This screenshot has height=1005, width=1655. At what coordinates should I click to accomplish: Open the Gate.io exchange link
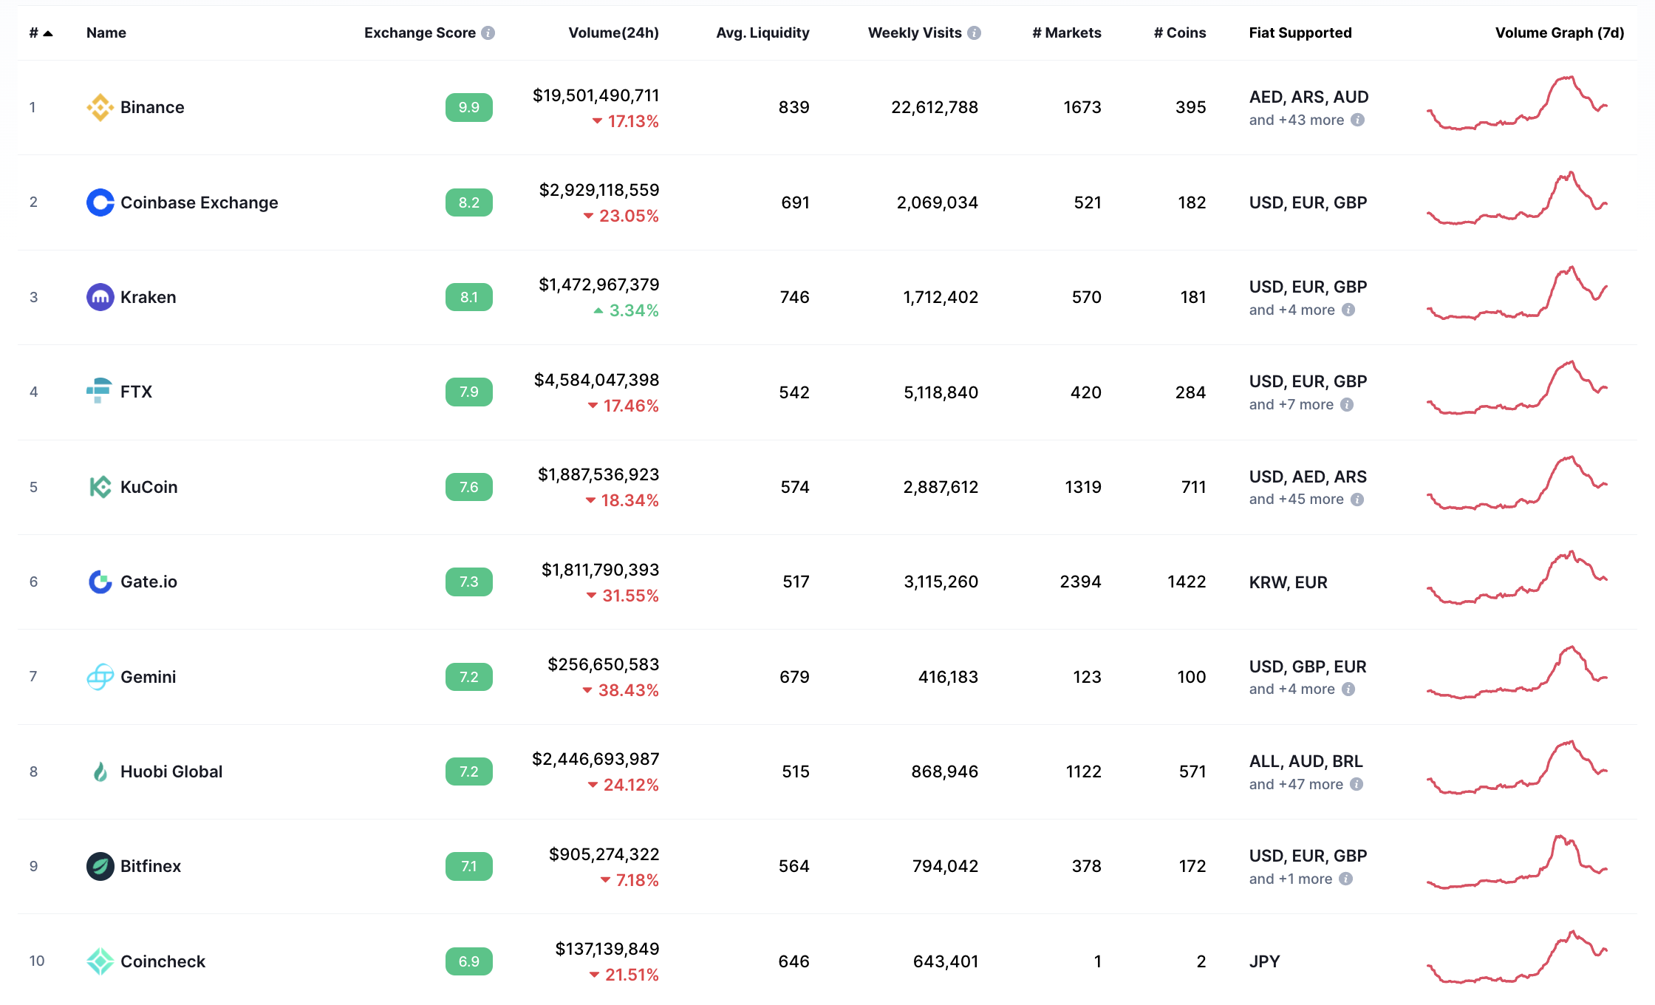(x=149, y=582)
